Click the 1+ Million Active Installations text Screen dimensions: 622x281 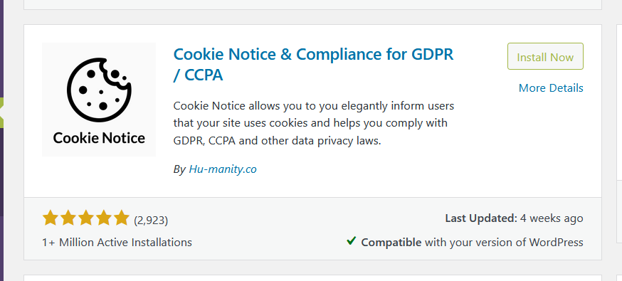117,242
